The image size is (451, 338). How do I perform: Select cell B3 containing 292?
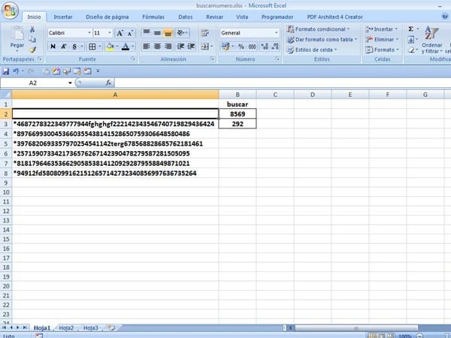pos(238,124)
